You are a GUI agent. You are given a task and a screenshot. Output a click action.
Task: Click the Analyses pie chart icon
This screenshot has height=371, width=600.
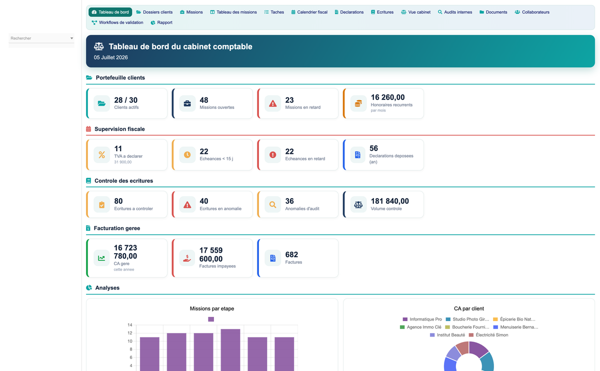[x=89, y=288]
